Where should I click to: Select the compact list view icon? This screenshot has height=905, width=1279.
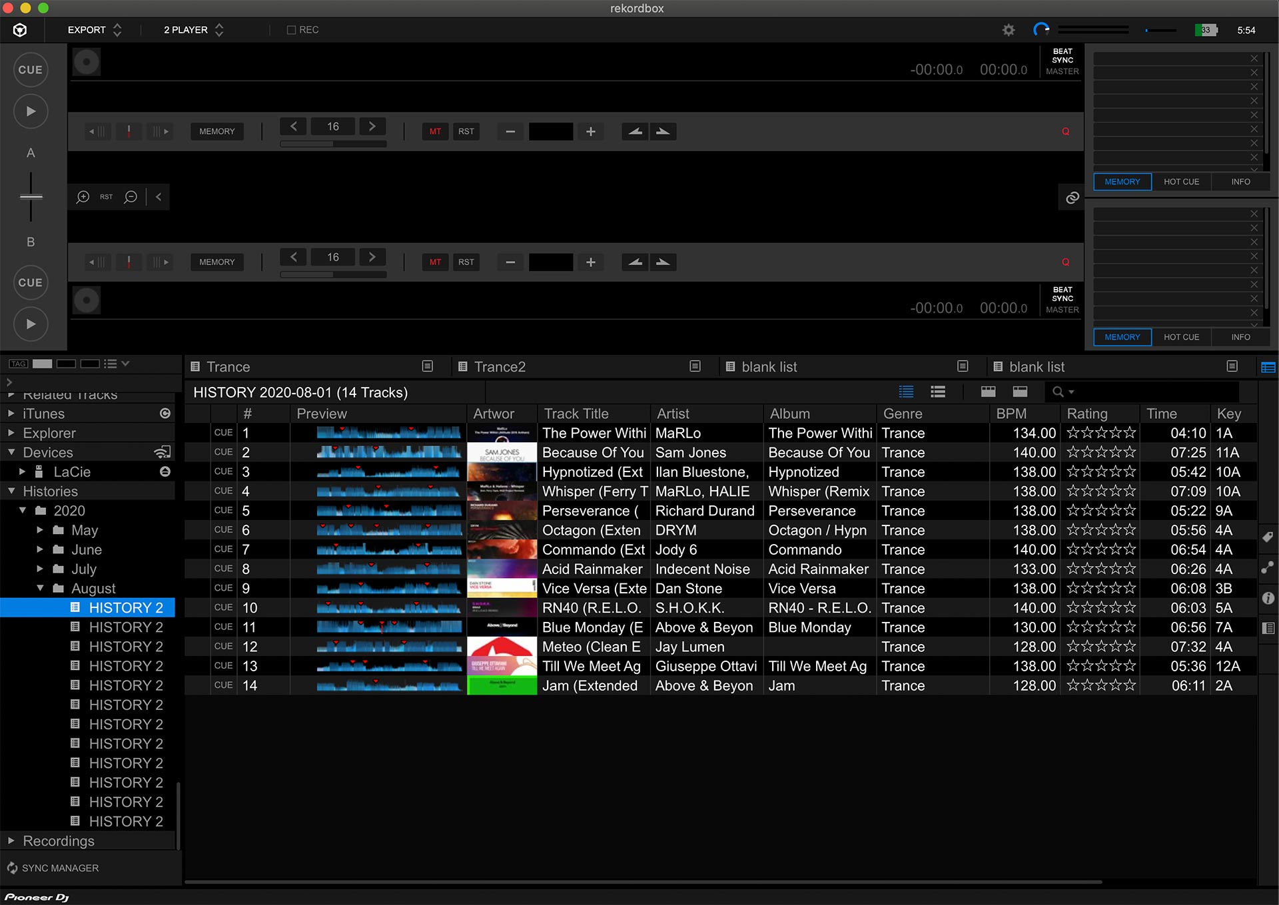coord(938,392)
